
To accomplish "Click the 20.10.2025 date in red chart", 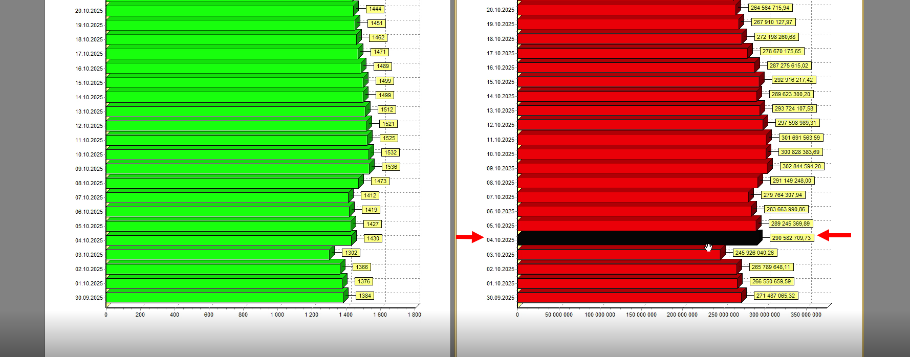I will click(x=501, y=10).
